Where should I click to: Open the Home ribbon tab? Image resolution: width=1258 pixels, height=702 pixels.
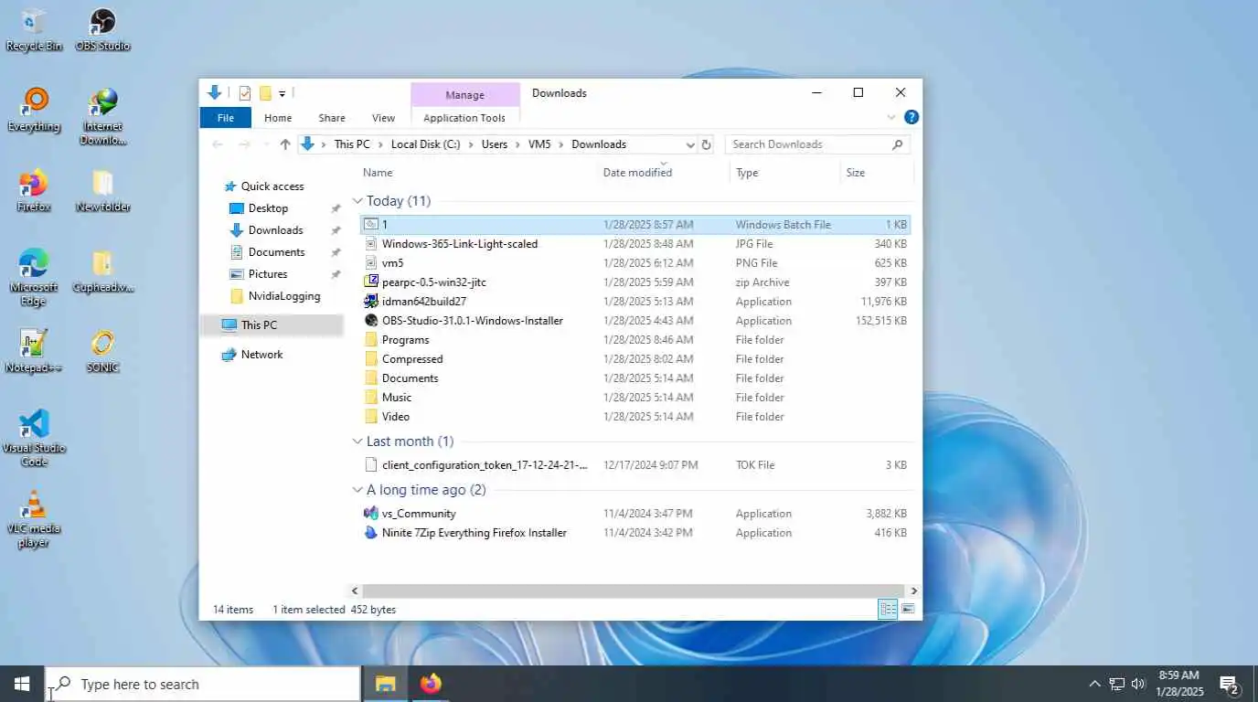click(278, 118)
